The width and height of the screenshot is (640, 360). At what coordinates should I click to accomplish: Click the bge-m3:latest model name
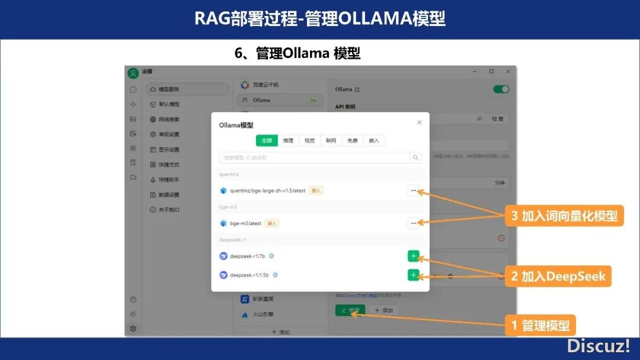click(246, 223)
